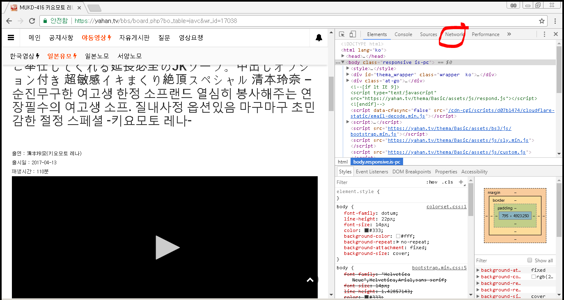This screenshot has width=564, height=300.
Task: Open the Network tab
Action: [454, 34]
